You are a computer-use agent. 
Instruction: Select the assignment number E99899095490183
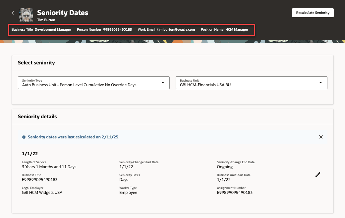click(x=235, y=193)
